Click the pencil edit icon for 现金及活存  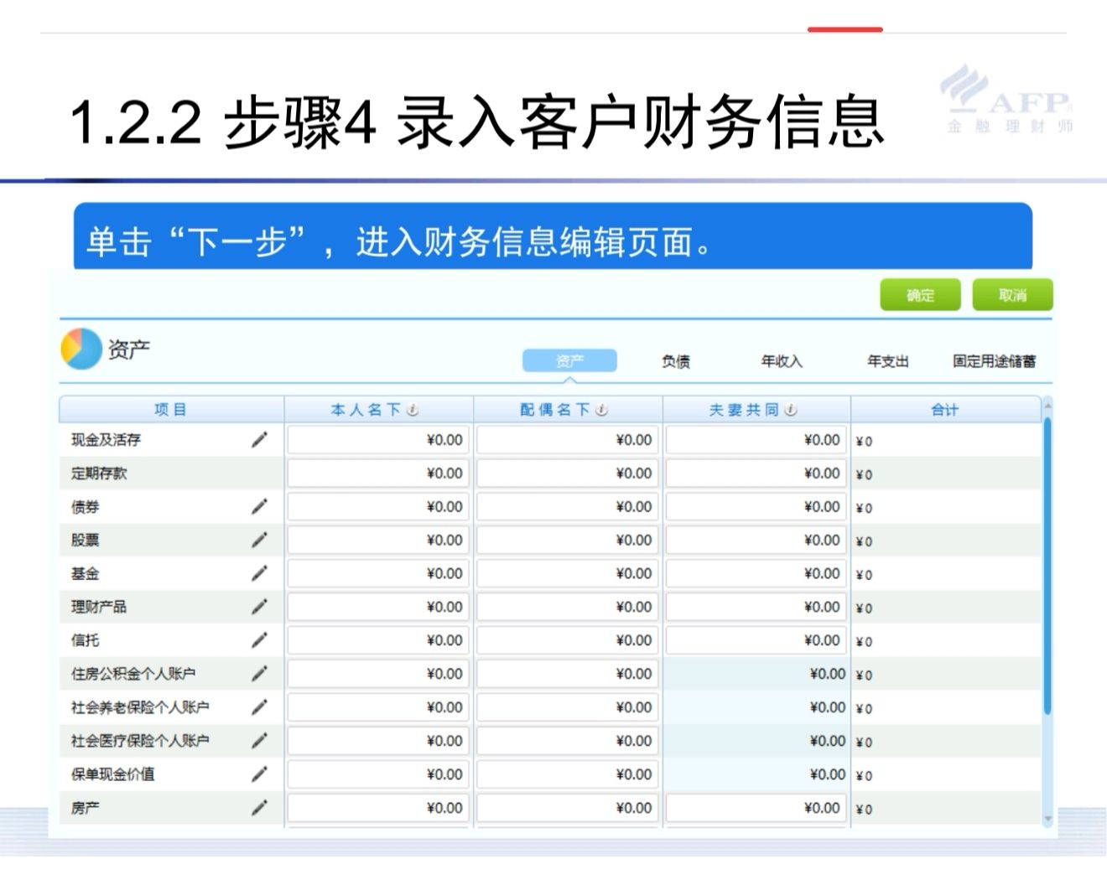(260, 440)
